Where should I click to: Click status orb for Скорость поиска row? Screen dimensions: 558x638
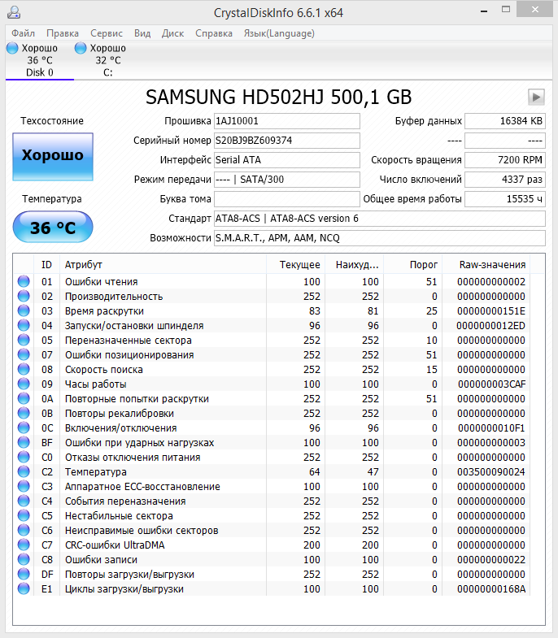click(24, 370)
